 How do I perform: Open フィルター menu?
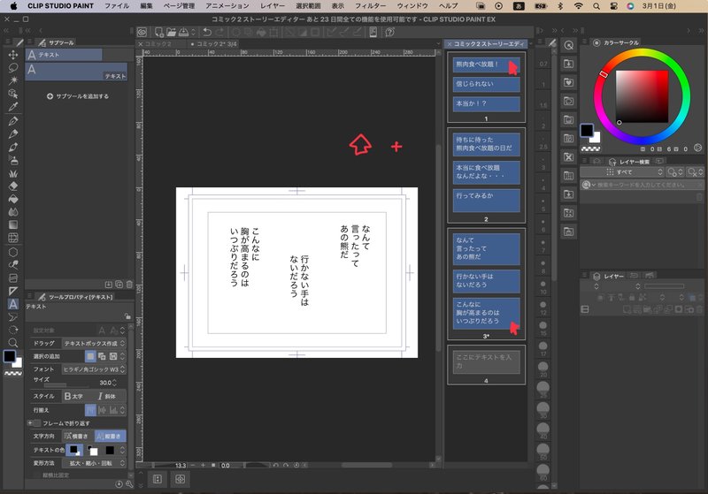(370, 6)
